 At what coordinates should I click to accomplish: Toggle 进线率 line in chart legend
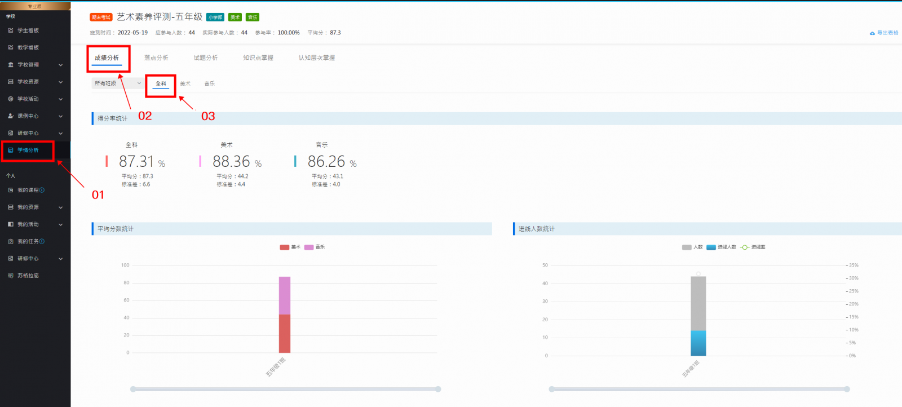point(745,247)
